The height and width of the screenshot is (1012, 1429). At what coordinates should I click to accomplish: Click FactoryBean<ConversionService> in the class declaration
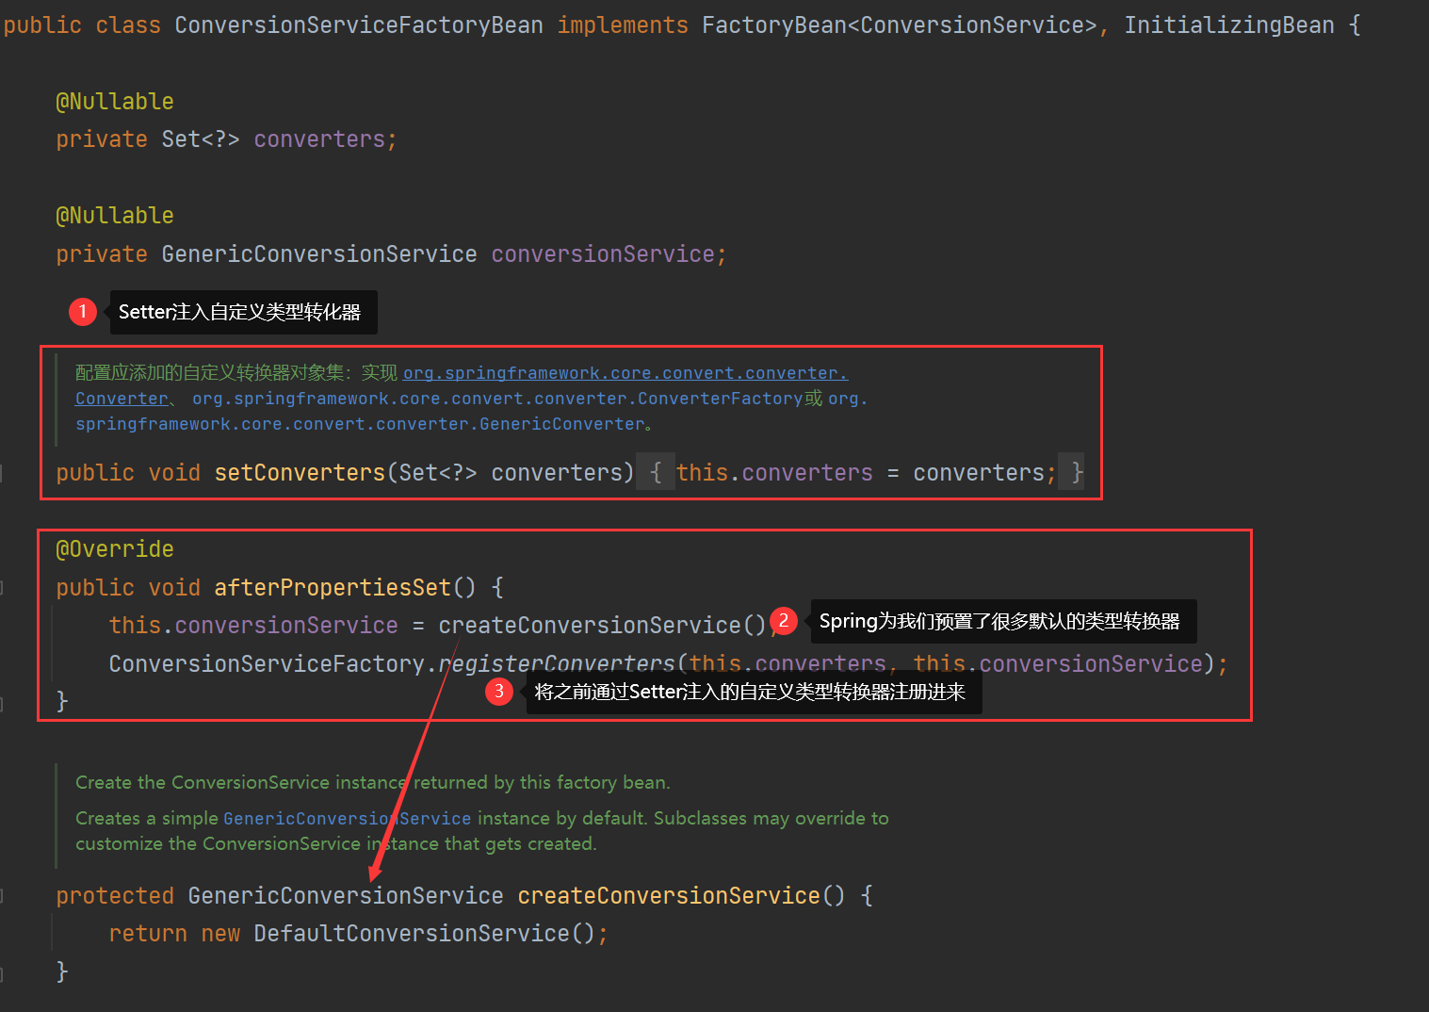tap(900, 25)
